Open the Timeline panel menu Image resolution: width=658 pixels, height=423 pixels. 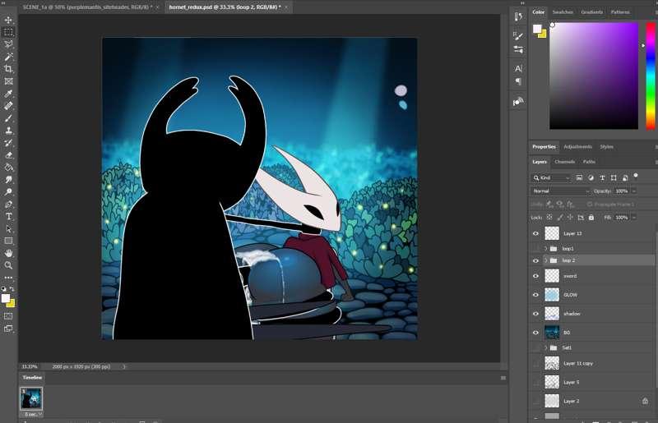point(503,378)
